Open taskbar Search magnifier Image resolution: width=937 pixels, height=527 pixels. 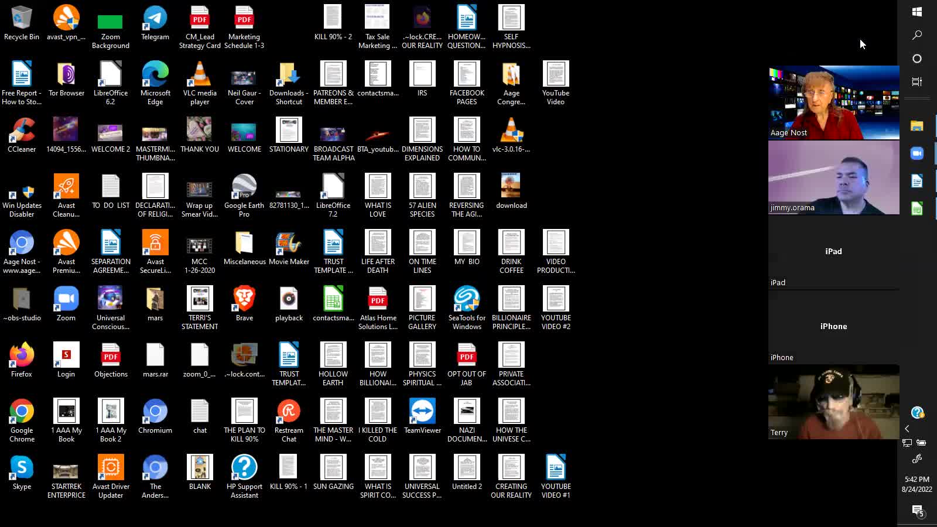point(917,35)
